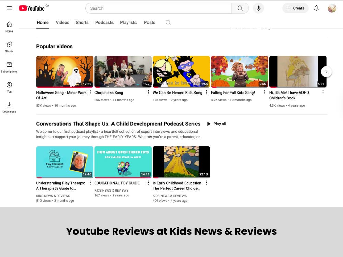Click KIDS NEWS & REVIEWS under Early Childhood Education

[169, 196]
